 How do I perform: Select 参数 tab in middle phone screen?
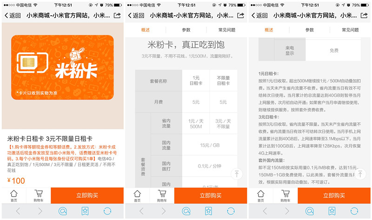point(186,30)
